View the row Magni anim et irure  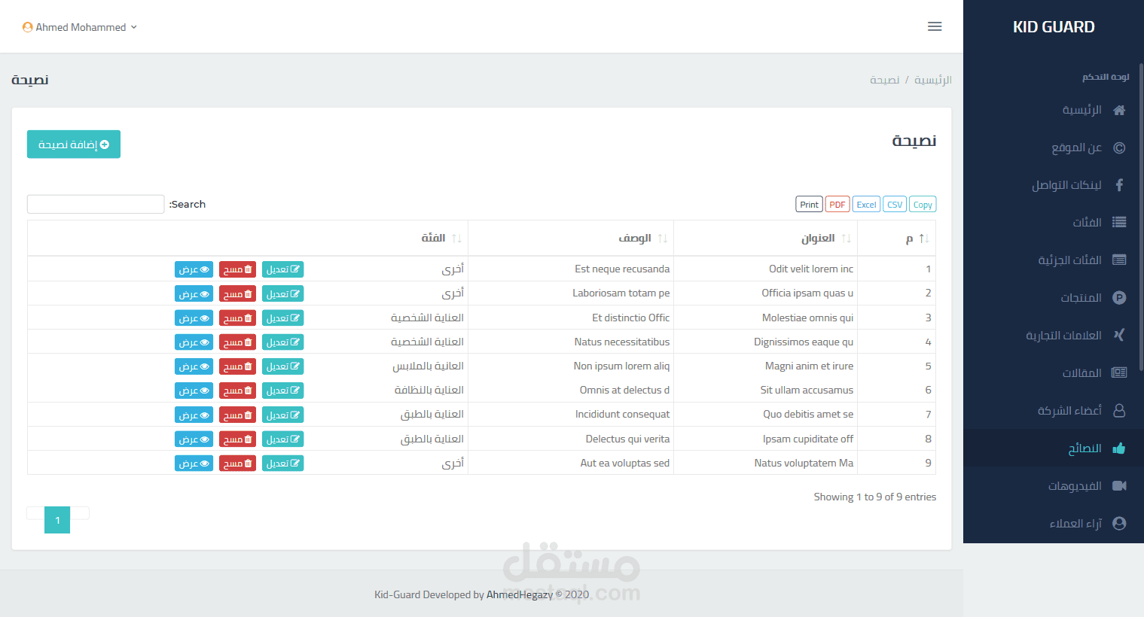click(x=194, y=366)
